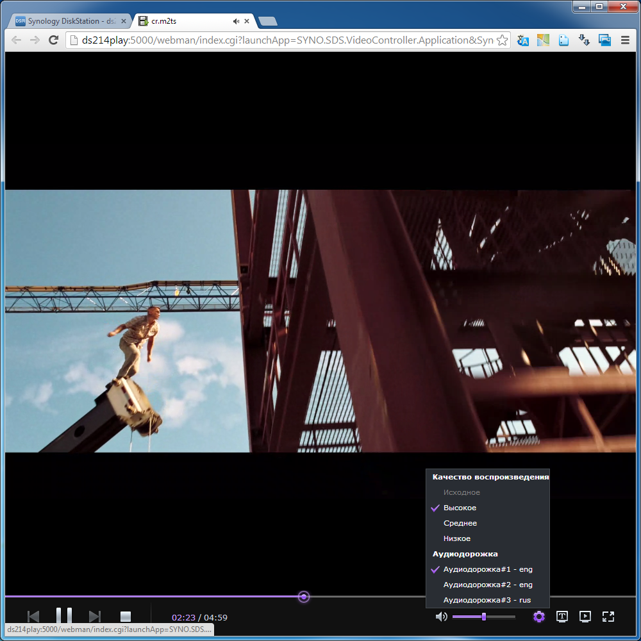Open the Chrome hamburger menu
Viewport: 641px width, 641px height.
[624, 40]
